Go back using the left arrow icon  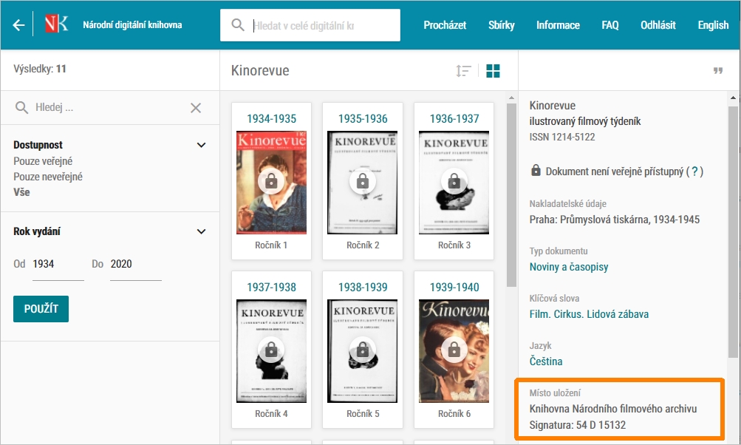click(18, 25)
